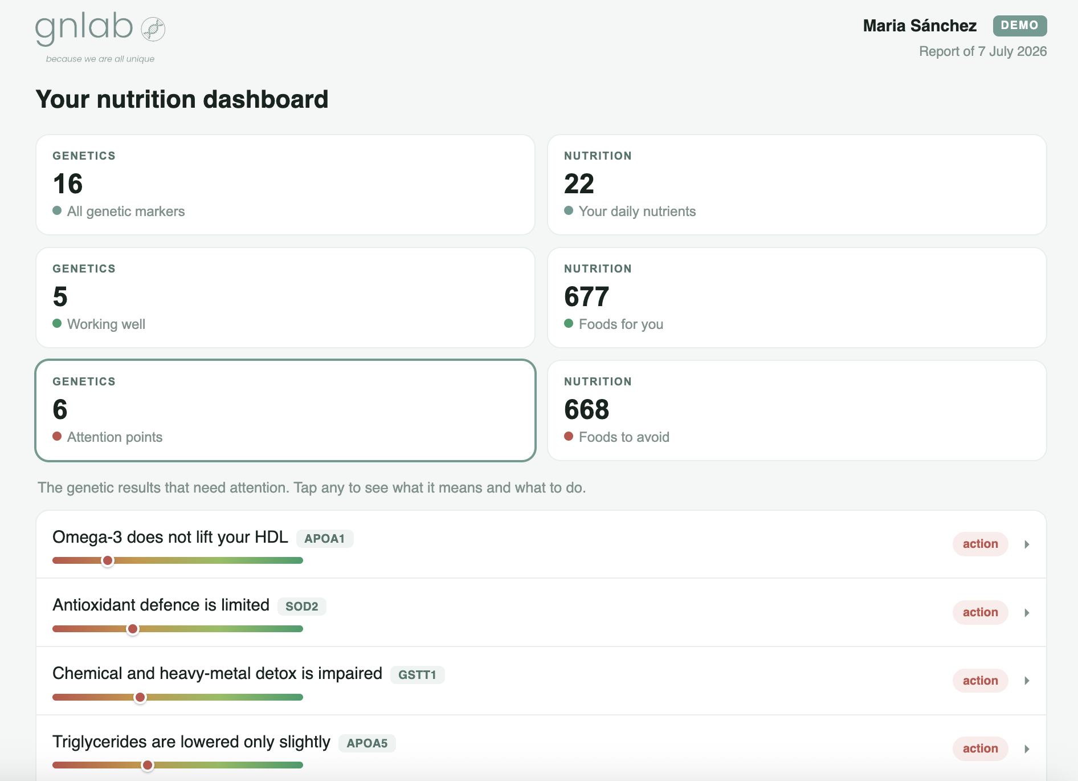
Task: Open the Foods to avoid card
Action: coord(797,410)
